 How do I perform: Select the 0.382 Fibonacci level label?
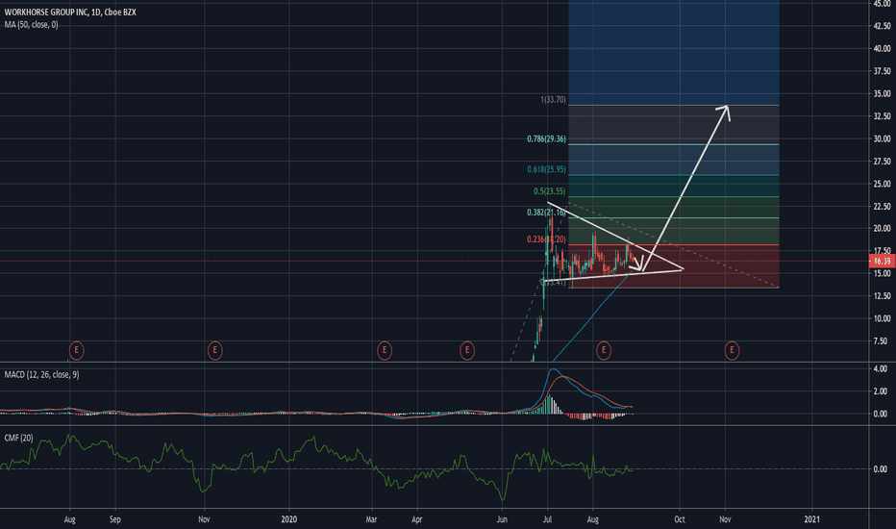click(546, 213)
